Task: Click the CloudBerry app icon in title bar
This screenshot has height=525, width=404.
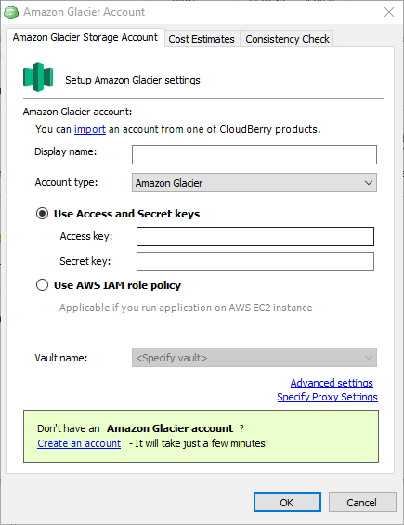Action: pos(11,12)
